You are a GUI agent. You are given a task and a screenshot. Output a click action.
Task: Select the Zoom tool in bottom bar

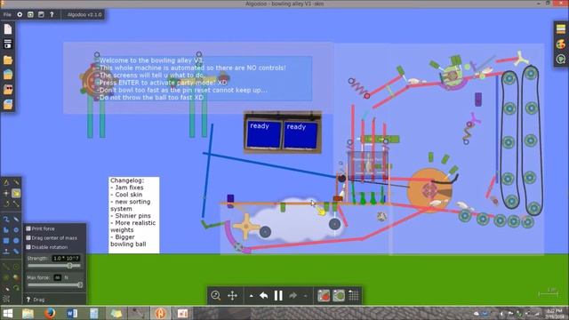215,295
